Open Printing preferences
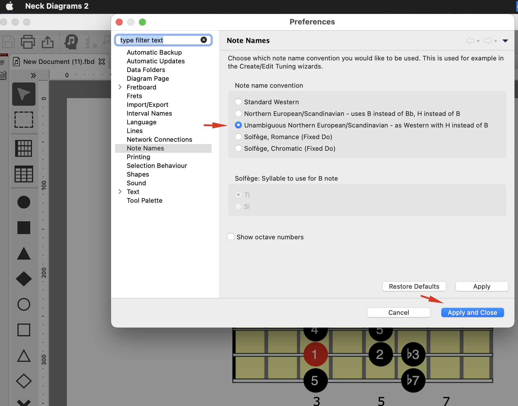518x406 pixels. pyautogui.click(x=138, y=157)
